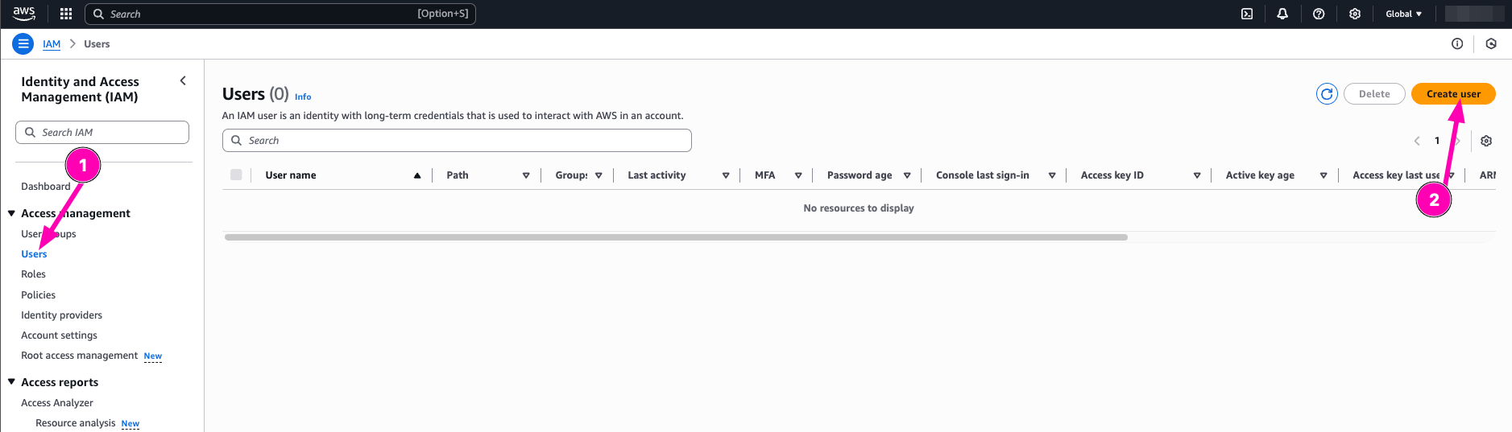Open the help question mark menu

pyautogui.click(x=1319, y=14)
